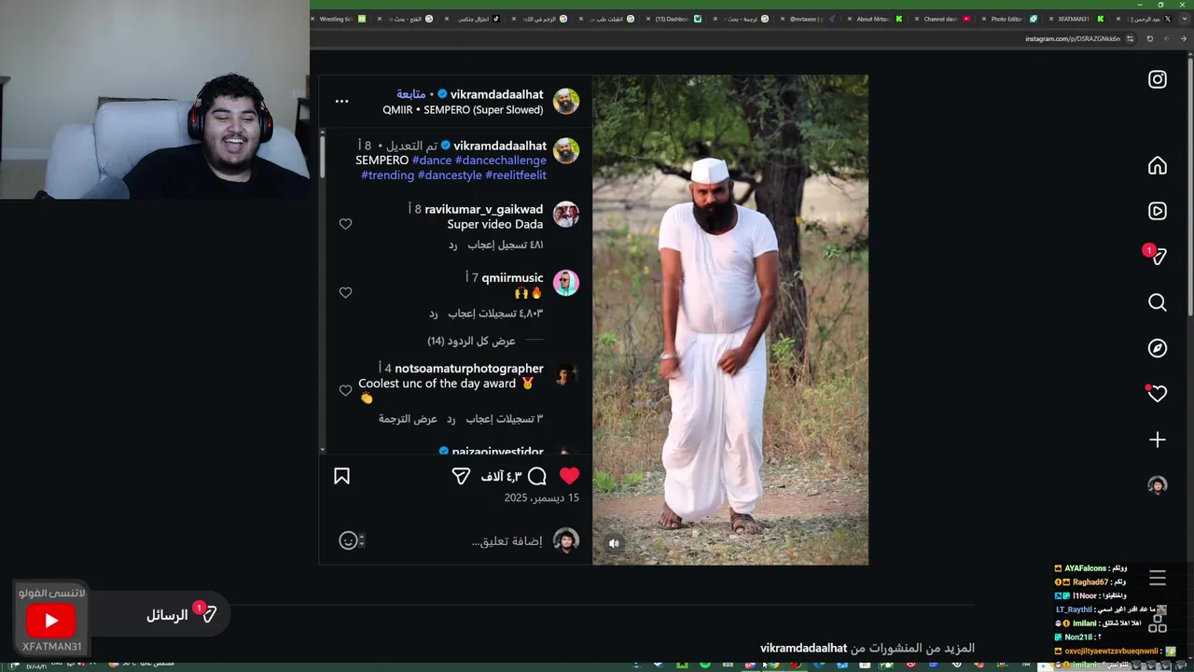Reply (رد) to ravikumar_v_gaikwad's comment
This screenshot has height=672, width=1194.
(x=452, y=245)
